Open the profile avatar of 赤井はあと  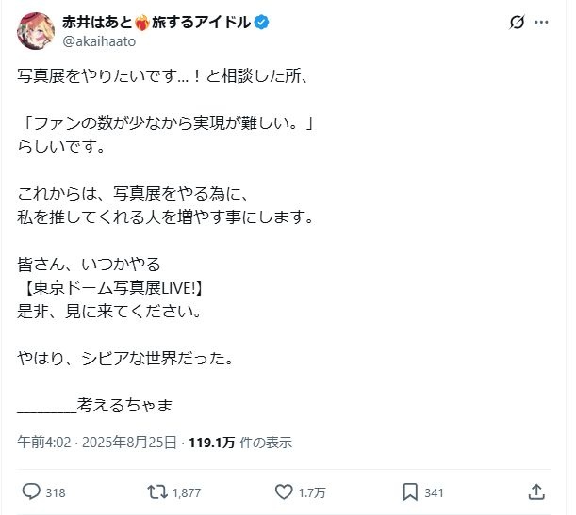tap(35, 31)
